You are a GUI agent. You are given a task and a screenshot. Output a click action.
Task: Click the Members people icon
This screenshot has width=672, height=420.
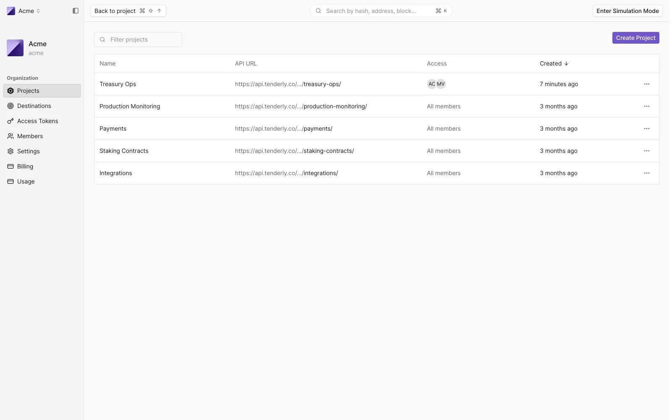(10, 136)
